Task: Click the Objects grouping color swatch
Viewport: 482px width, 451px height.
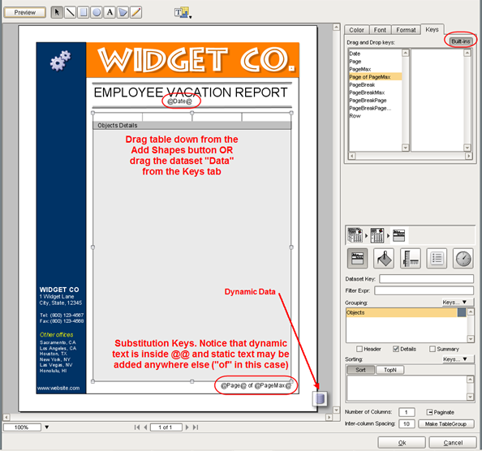Action: (462, 312)
